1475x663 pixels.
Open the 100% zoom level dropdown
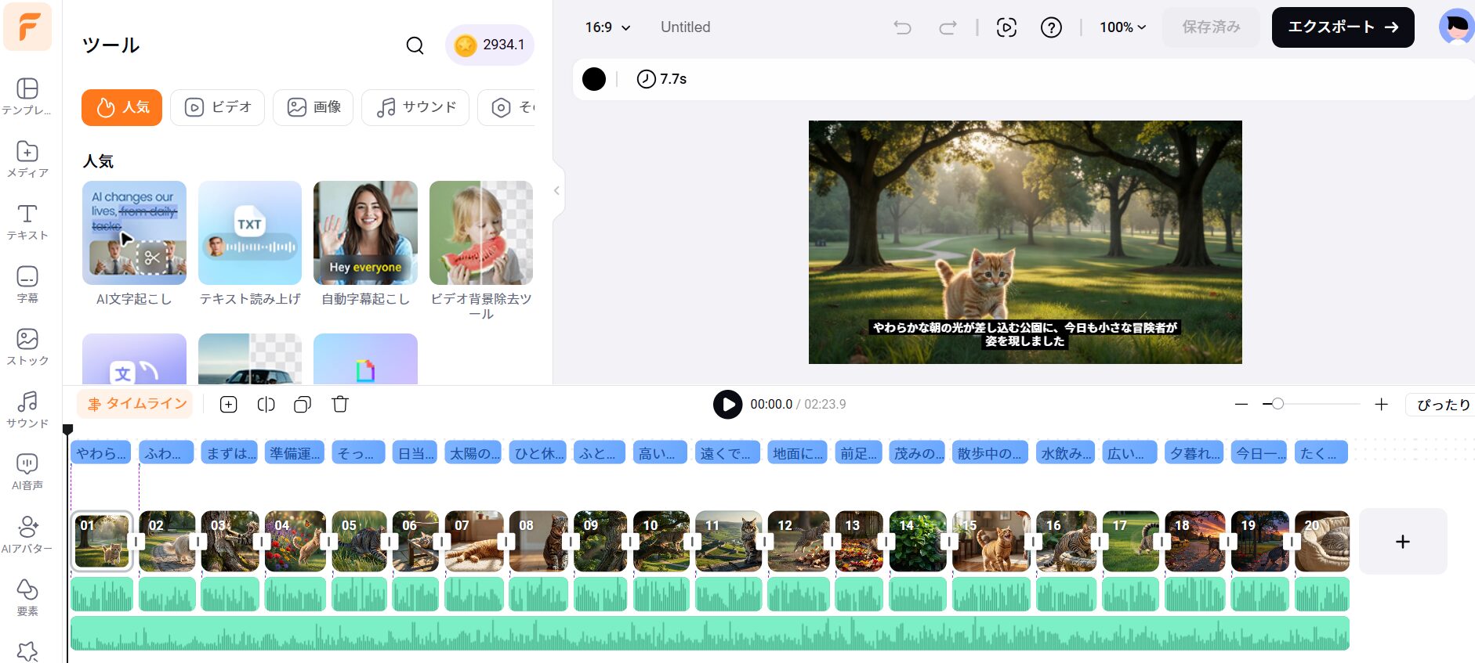tap(1122, 27)
